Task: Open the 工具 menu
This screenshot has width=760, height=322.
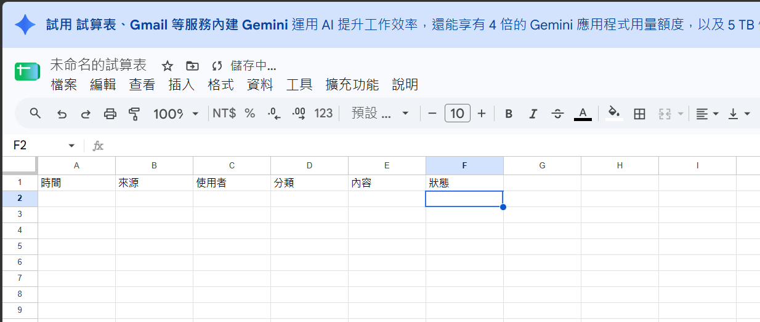Action: (x=299, y=85)
